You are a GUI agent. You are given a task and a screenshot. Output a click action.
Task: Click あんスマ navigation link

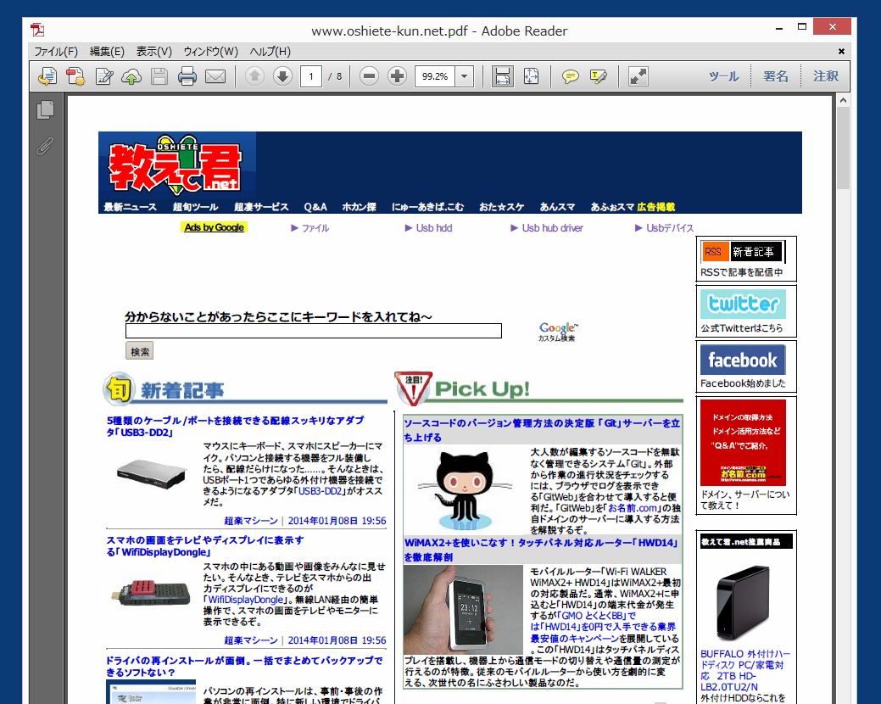pos(557,207)
